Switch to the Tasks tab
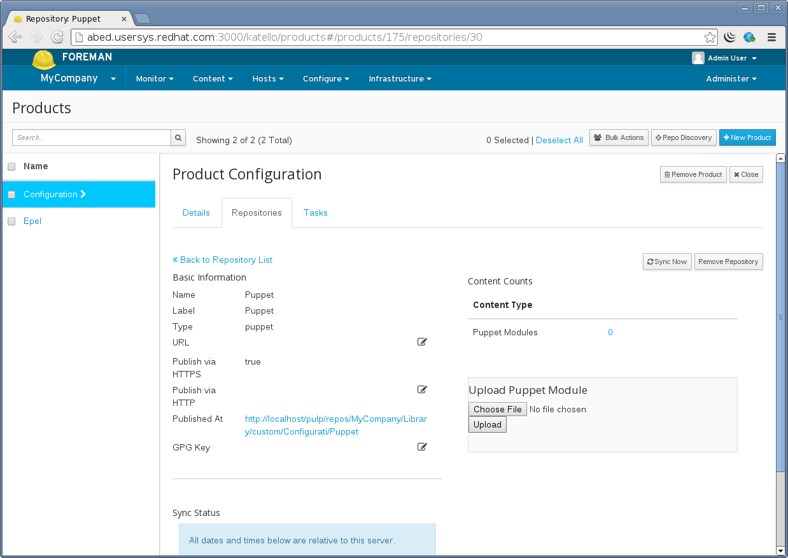788x558 pixels. tap(316, 213)
